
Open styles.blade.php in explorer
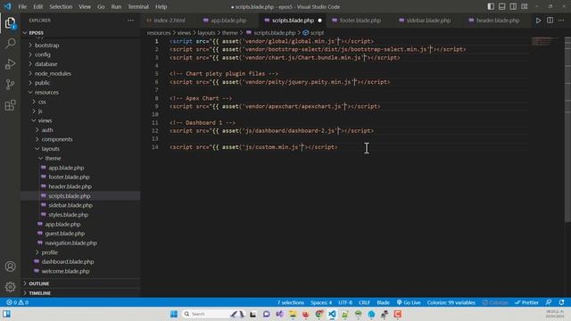(x=68, y=215)
